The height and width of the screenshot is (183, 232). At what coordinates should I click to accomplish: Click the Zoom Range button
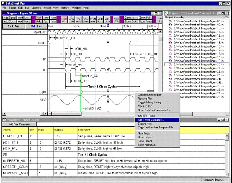tap(145, 21)
